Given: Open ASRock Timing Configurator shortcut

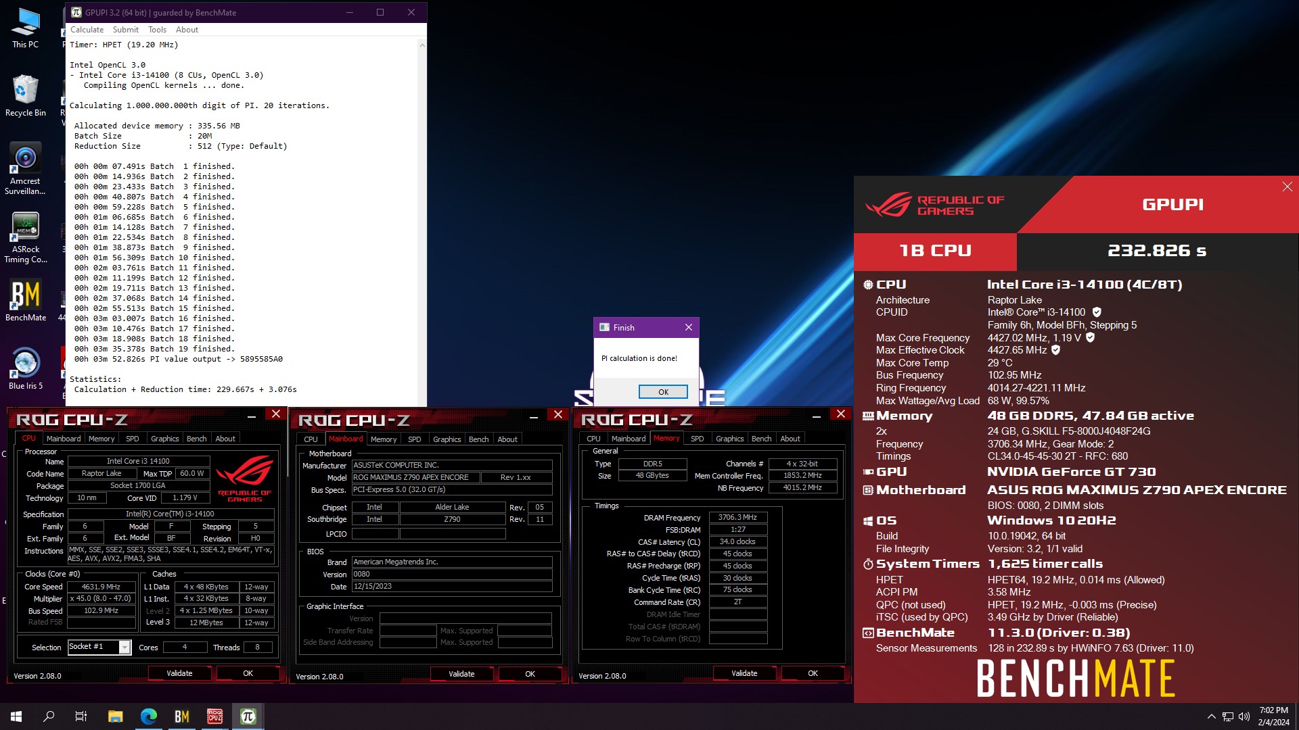Looking at the screenshot, I should [x=25, y=237].
